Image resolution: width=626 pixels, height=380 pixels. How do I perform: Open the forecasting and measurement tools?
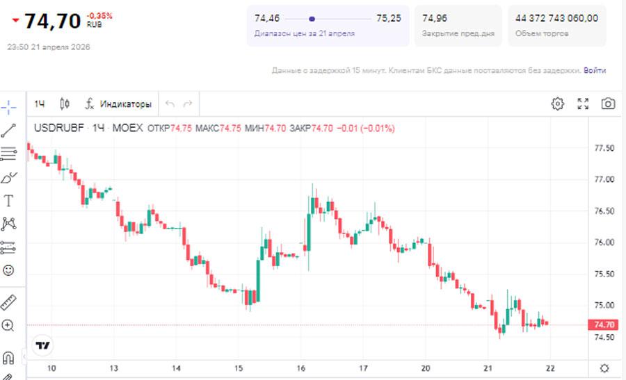[9, 247]
